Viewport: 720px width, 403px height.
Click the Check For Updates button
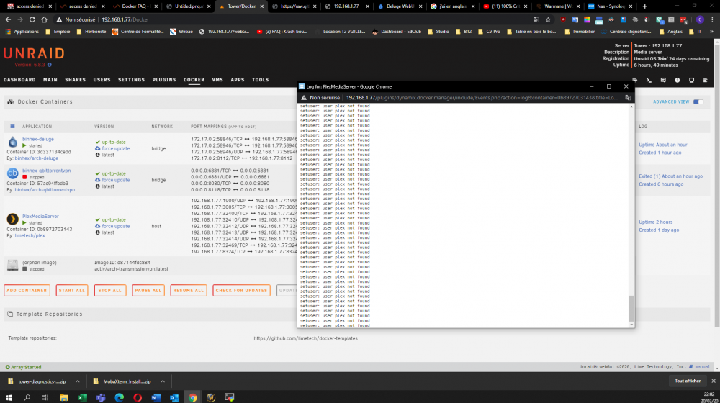point(241,291)
